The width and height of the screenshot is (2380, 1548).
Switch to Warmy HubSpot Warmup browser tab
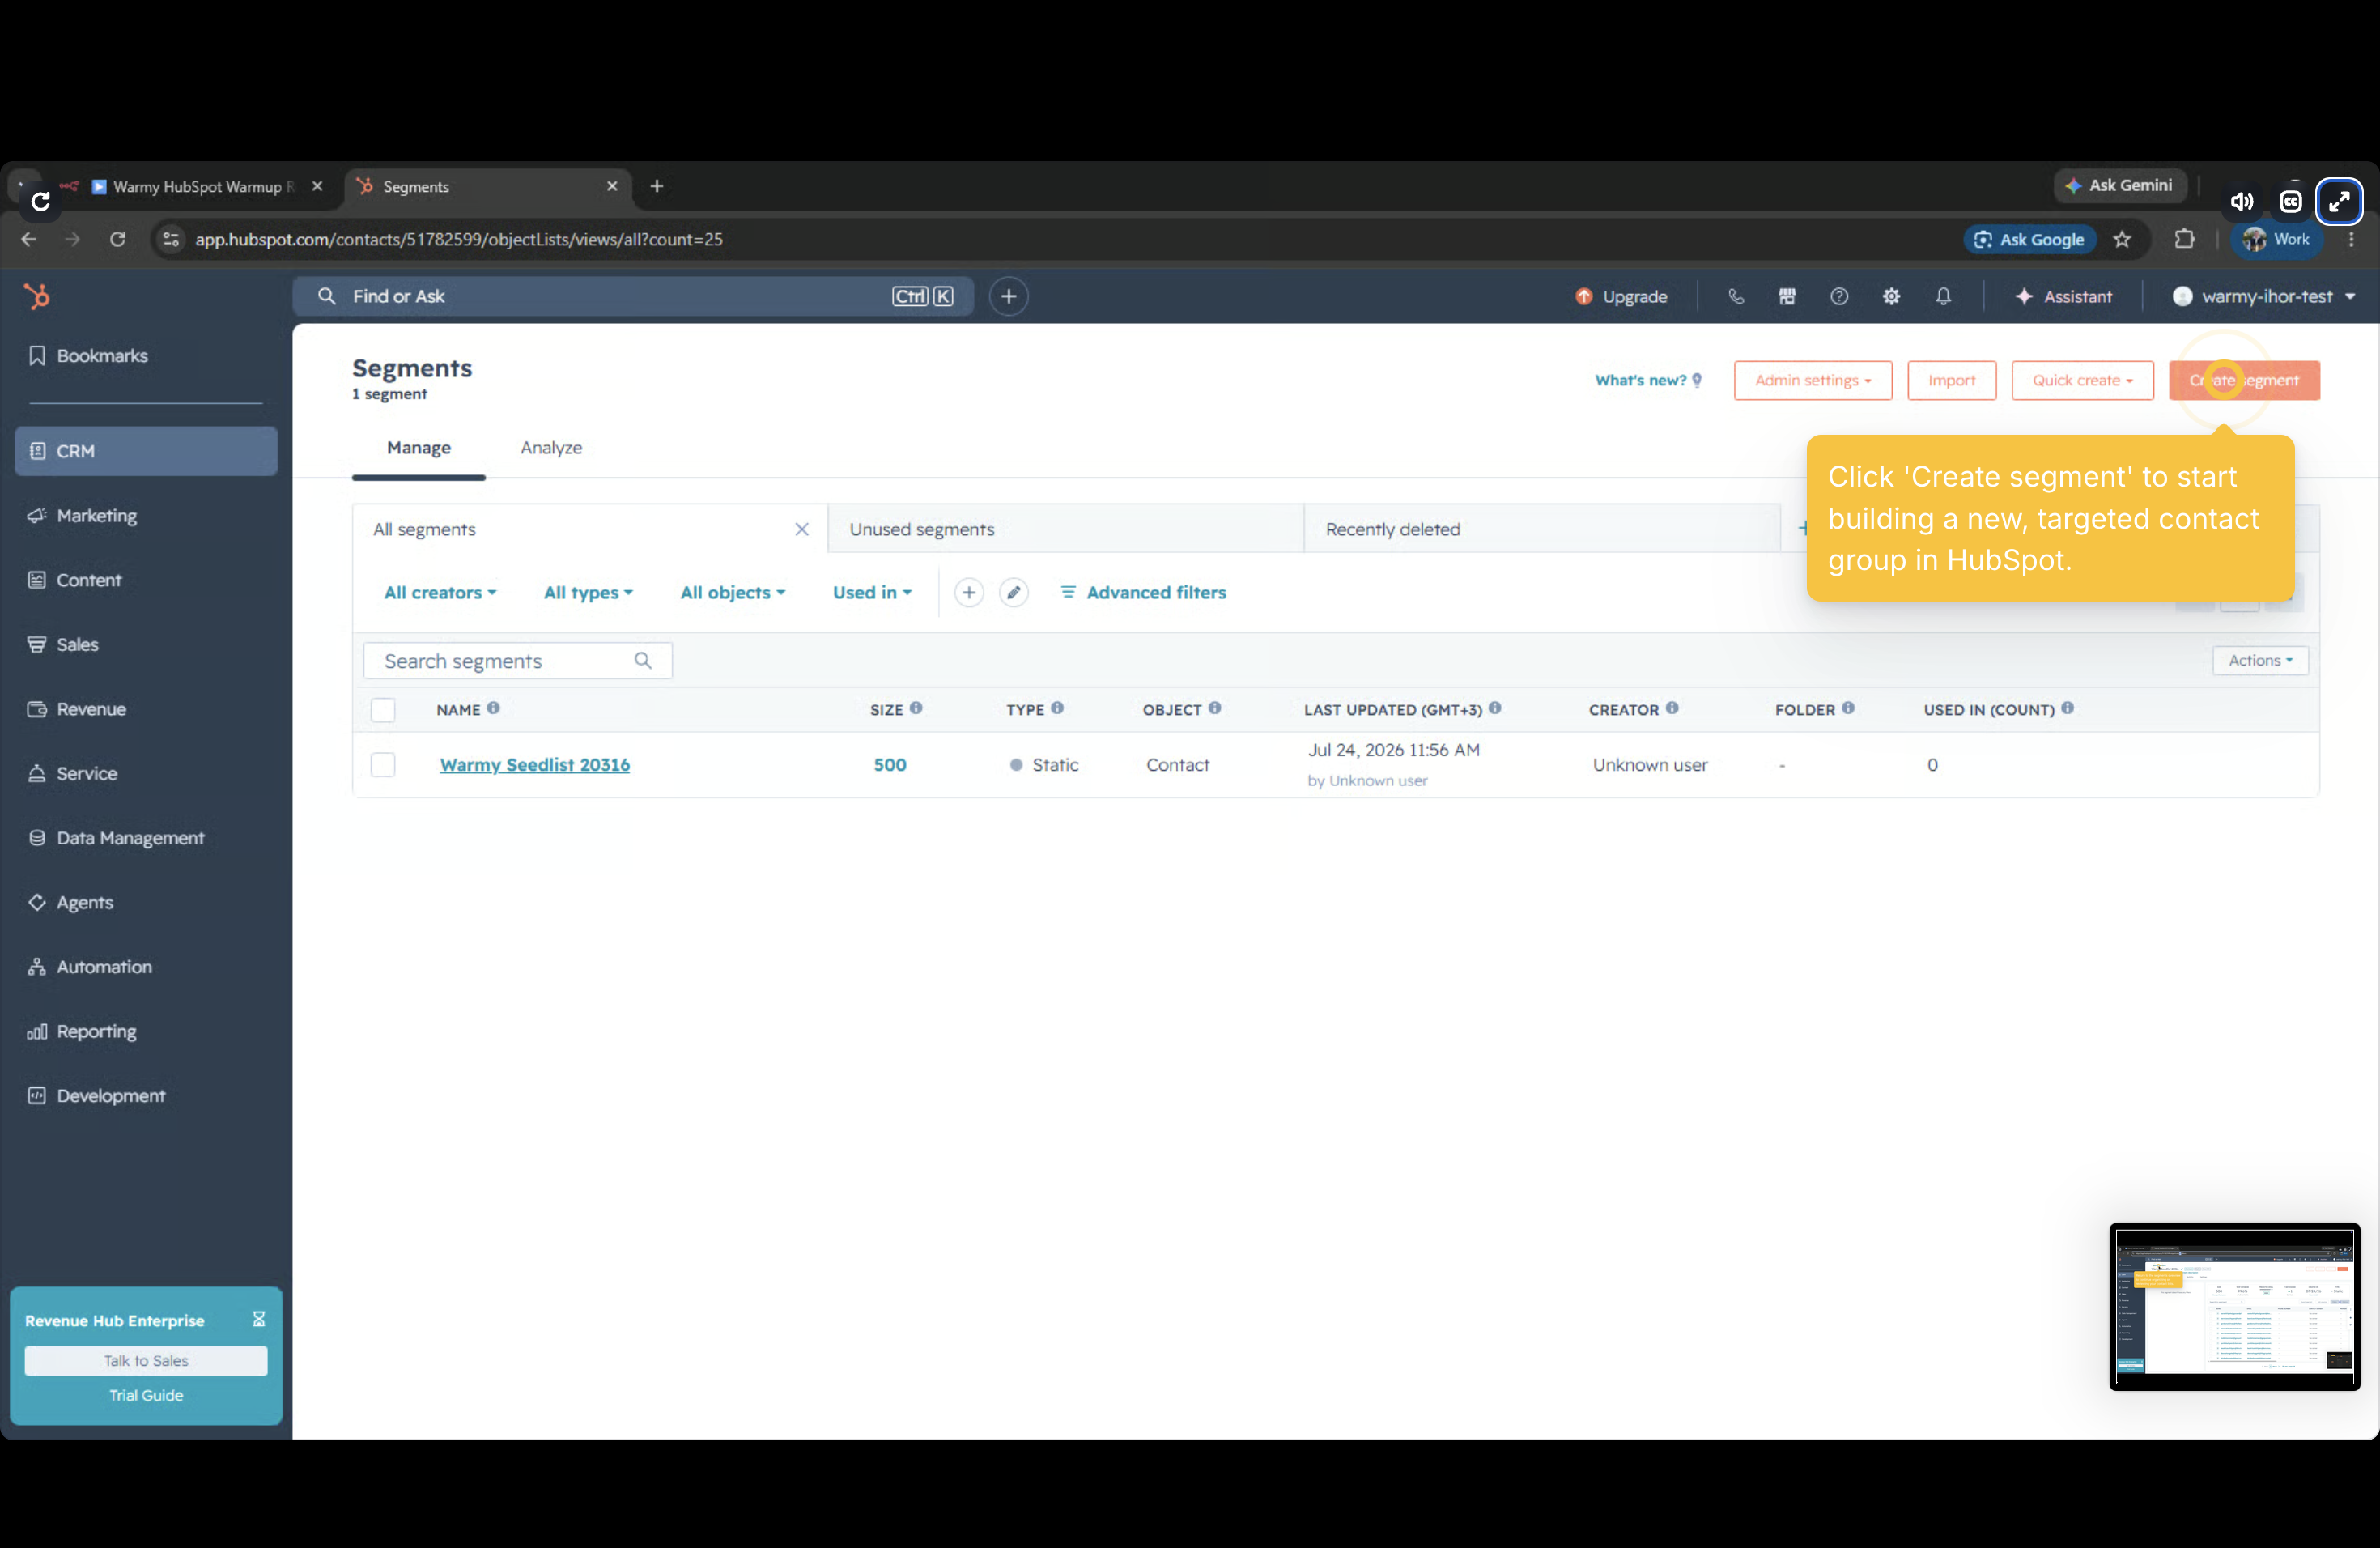click(195, 187)
